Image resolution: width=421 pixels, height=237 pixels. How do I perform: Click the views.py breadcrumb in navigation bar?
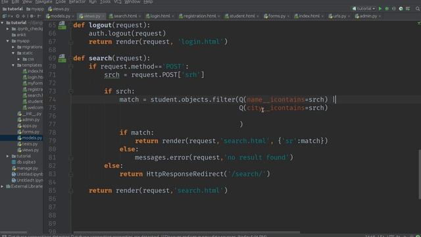[x=59, y=9]
